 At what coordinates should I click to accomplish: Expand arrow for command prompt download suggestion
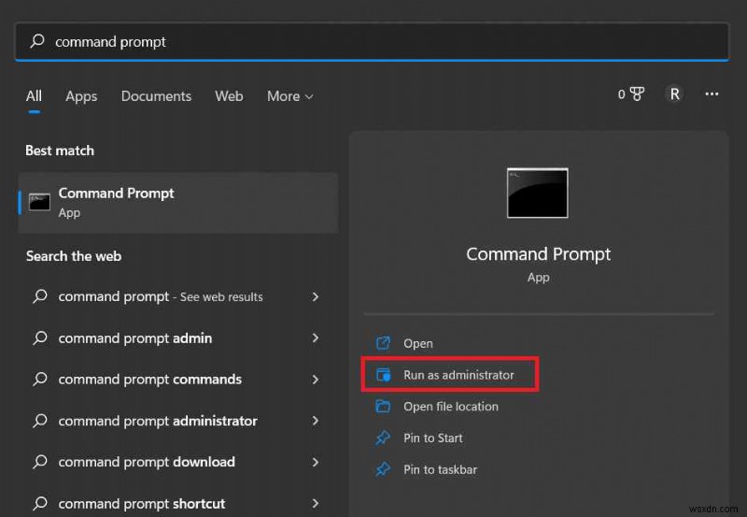coord(316,462)
